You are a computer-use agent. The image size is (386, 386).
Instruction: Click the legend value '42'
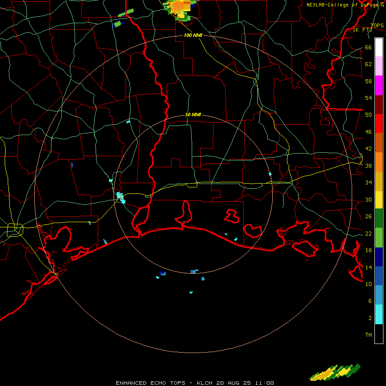[368, 148]
